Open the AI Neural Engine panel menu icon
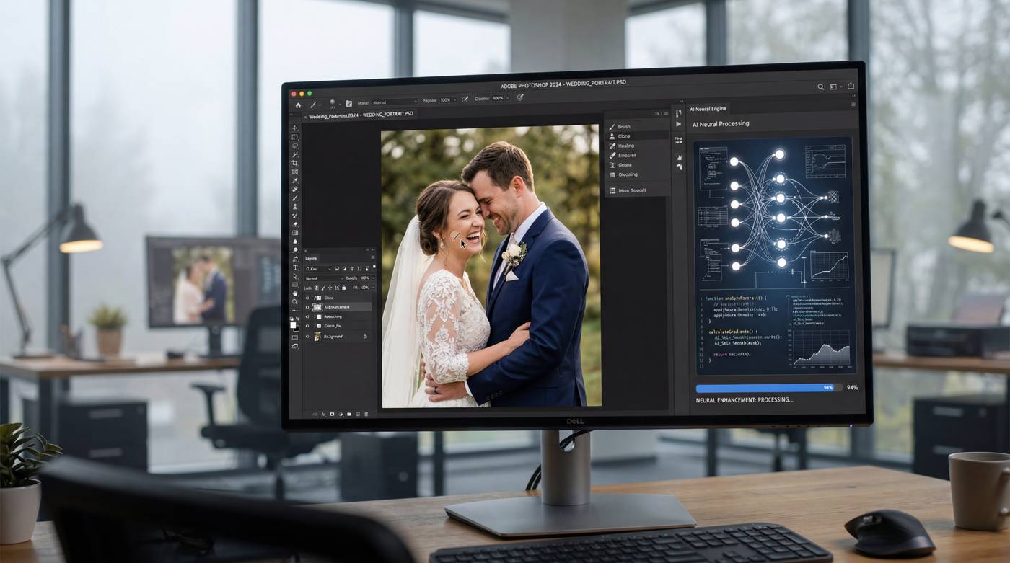1010x563 pixels. 854,105
